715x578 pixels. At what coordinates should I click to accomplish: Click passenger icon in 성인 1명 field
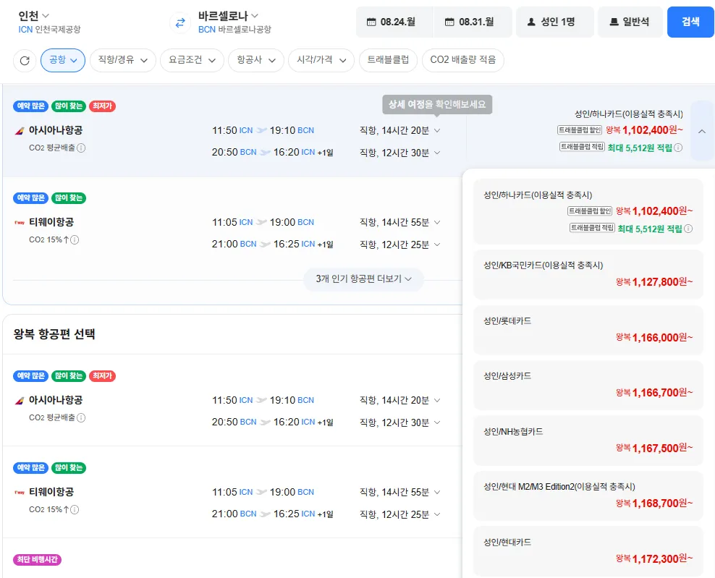[x=530, y=22]
